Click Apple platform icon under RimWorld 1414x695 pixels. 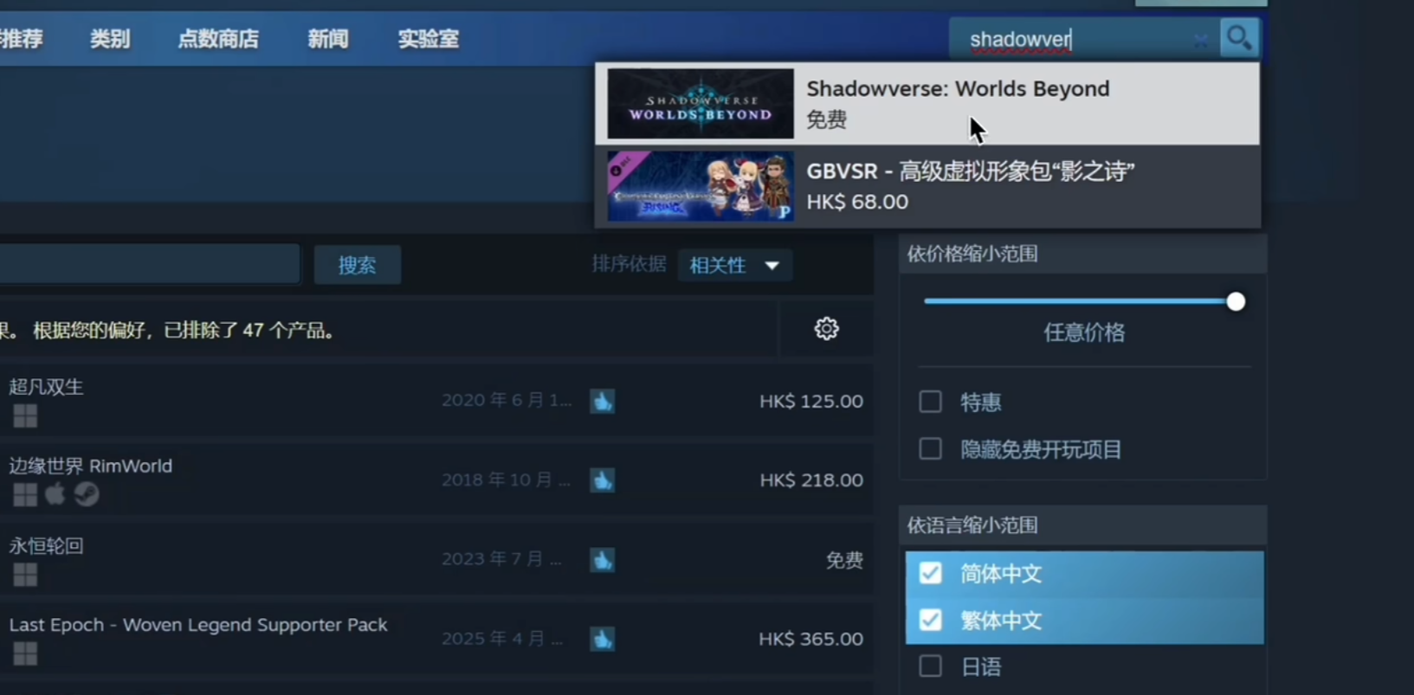(x=55, y=493)
